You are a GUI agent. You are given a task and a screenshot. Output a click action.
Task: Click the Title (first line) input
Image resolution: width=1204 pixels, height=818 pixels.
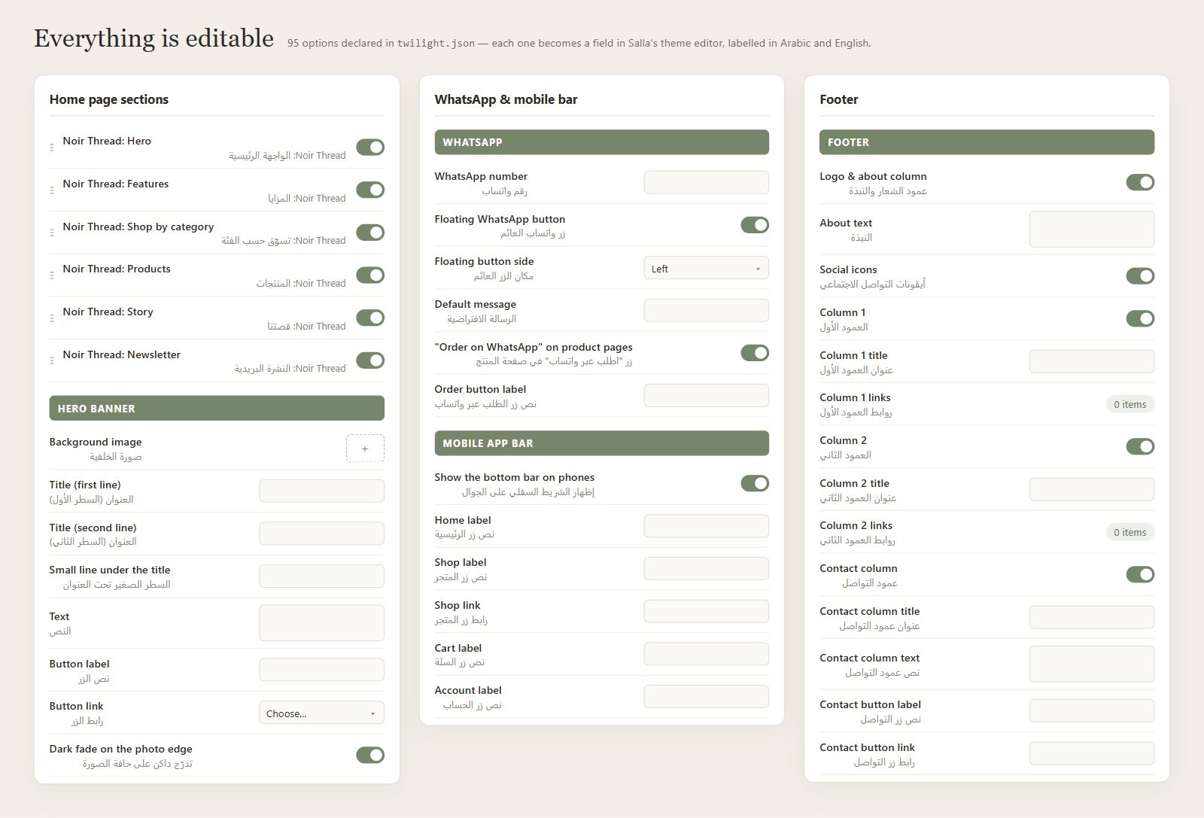[x=321, y=491]
